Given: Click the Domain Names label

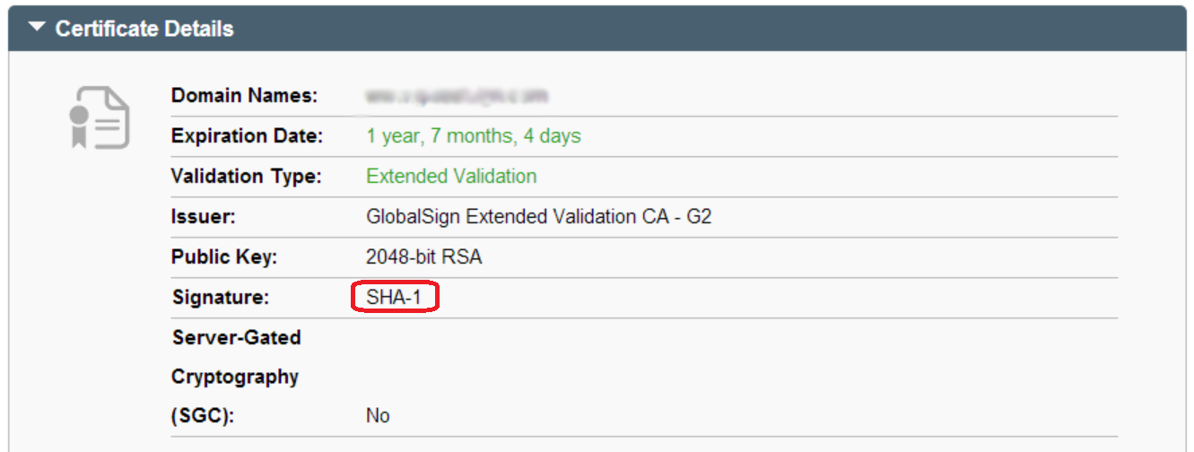Looking at the screenshot, I should click(244, 96).
